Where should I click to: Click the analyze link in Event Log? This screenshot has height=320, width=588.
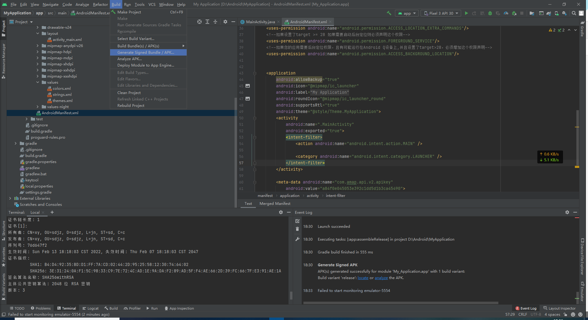point(381,278)
